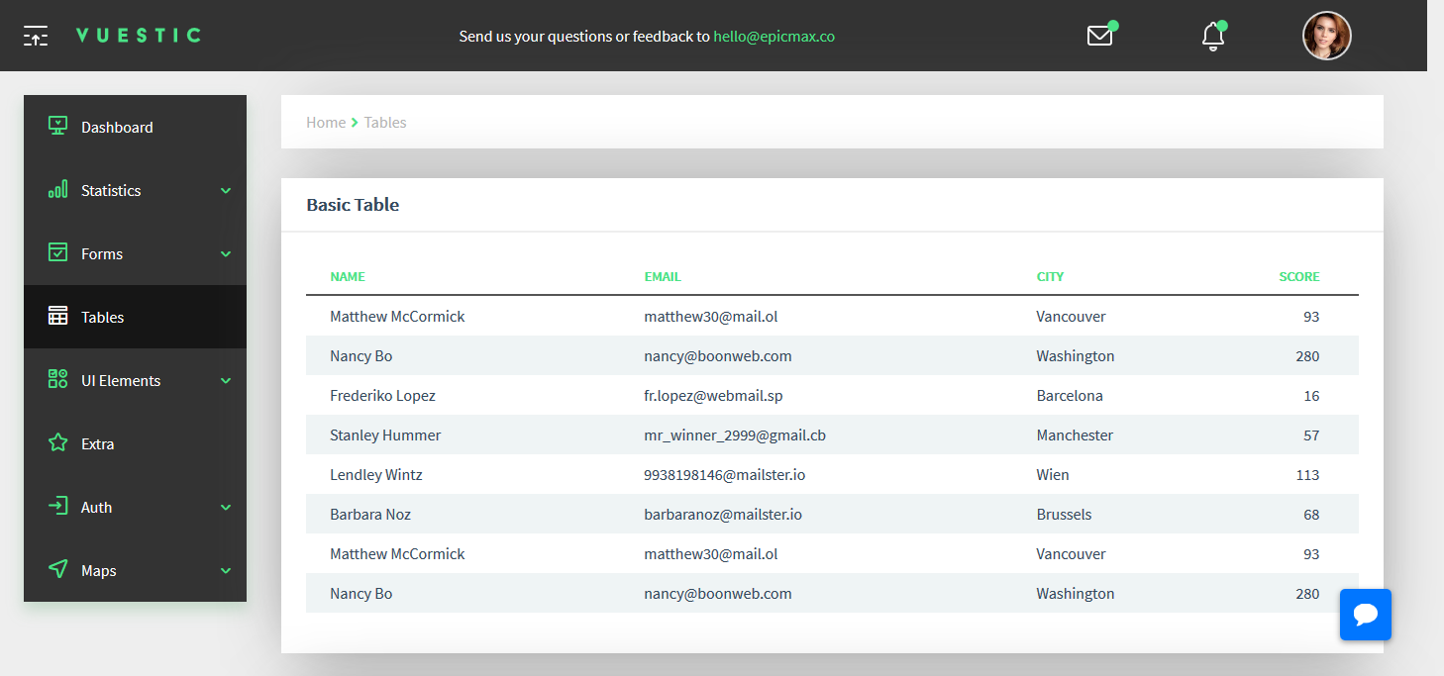Viewport: 1444px width, 676px height.
Task: Select the name Lendley Wintz
Action: 376,475
